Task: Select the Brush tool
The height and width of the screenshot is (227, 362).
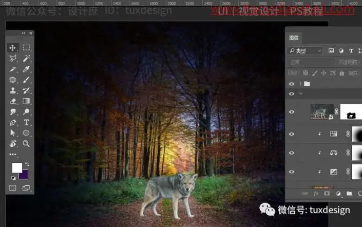Action: (26, 80)
